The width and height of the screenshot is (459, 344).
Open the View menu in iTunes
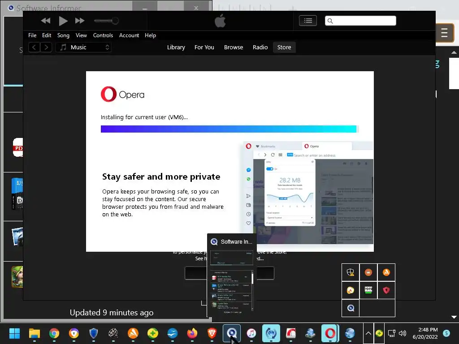[x=81, y=35]
